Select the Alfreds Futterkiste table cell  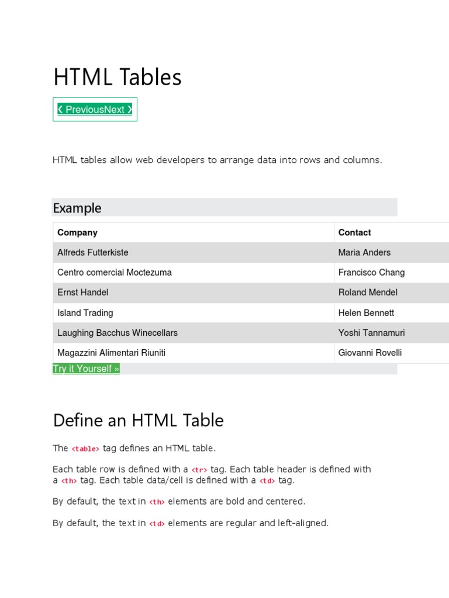click(93, 252)
